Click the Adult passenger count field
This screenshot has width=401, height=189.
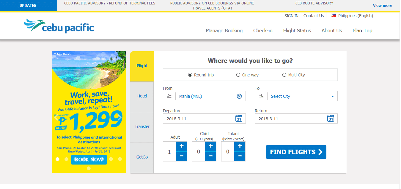tap(169, 152)
